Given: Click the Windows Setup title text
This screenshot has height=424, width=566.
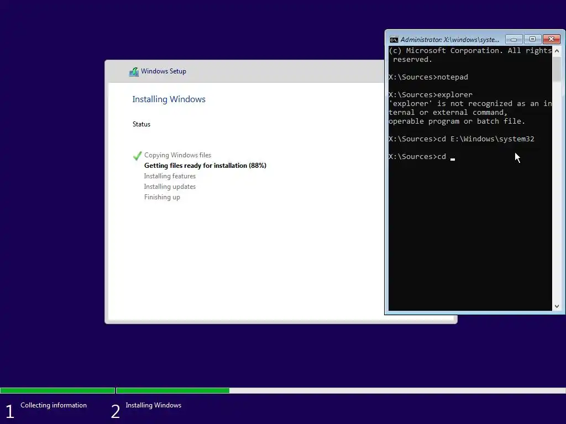Looking at the screenshot, I should pos(164,71).
